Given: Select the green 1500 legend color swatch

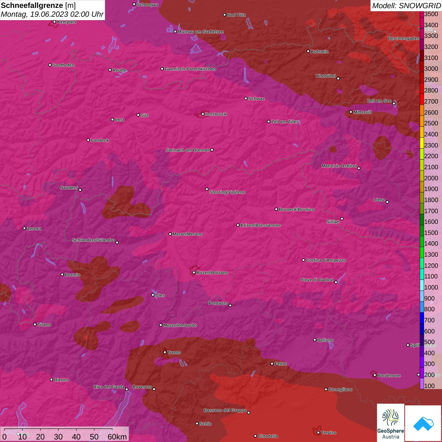Looking at the screenshot, I should 422,230.
